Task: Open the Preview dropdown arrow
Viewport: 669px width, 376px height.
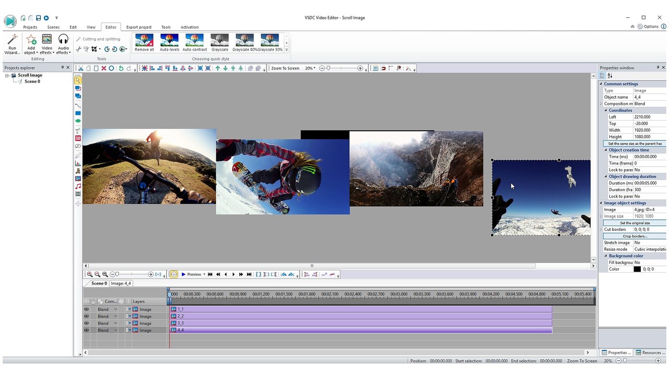Action: coord(204,274)
